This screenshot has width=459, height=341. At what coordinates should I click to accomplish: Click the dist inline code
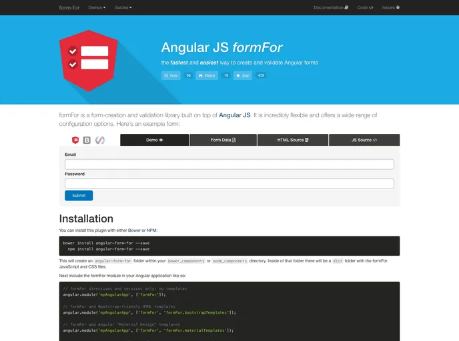coord(338,260)
